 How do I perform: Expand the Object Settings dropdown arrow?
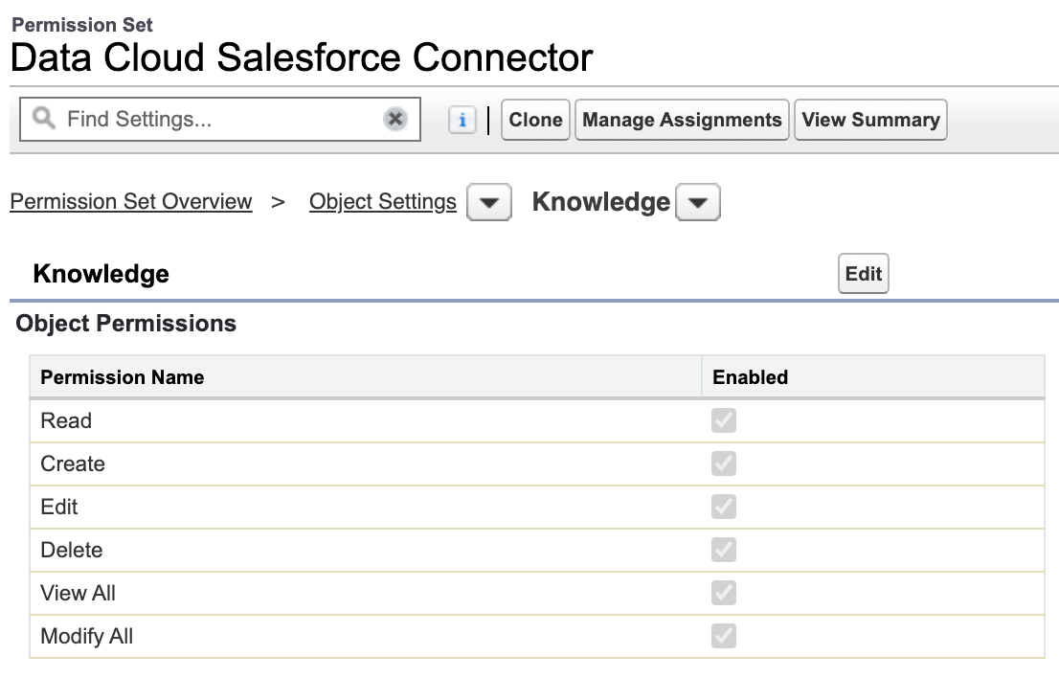489,203
